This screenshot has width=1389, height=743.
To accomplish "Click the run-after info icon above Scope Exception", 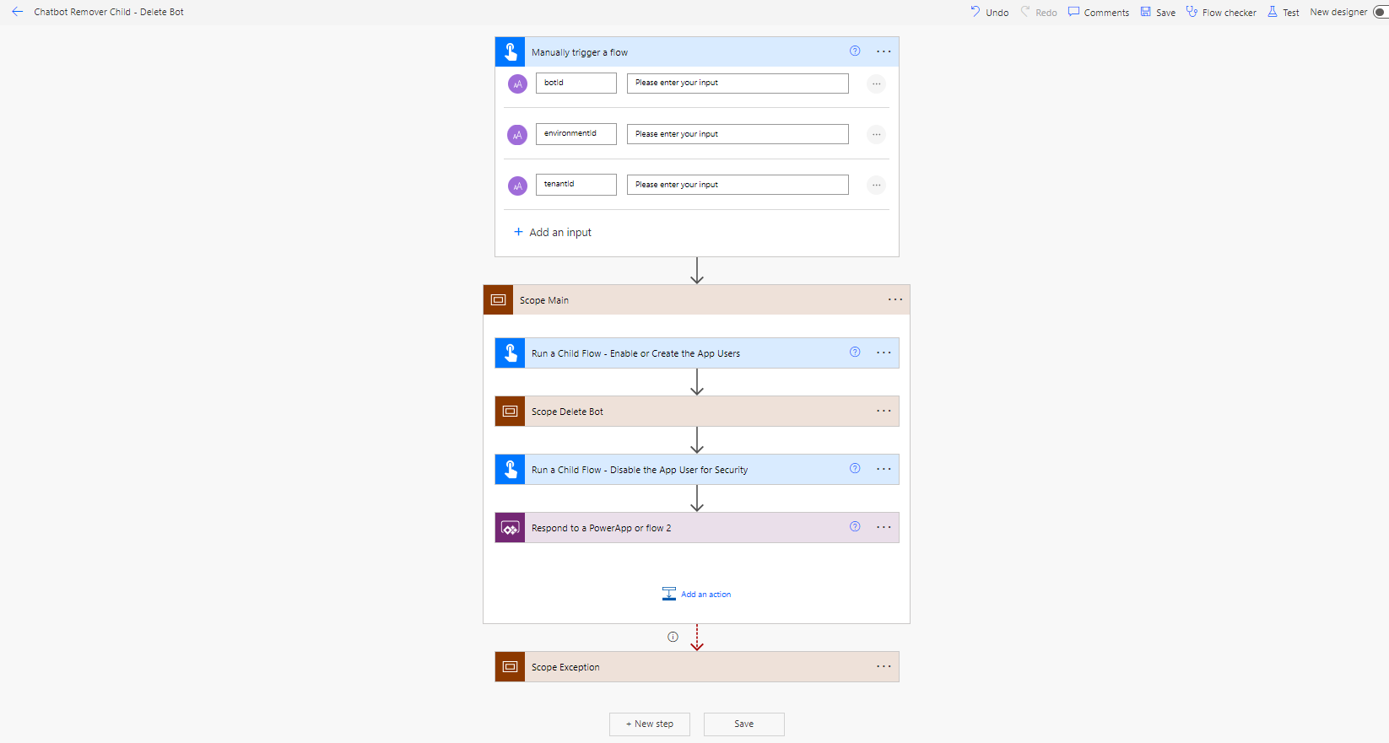I will click(x=673, y=637).
